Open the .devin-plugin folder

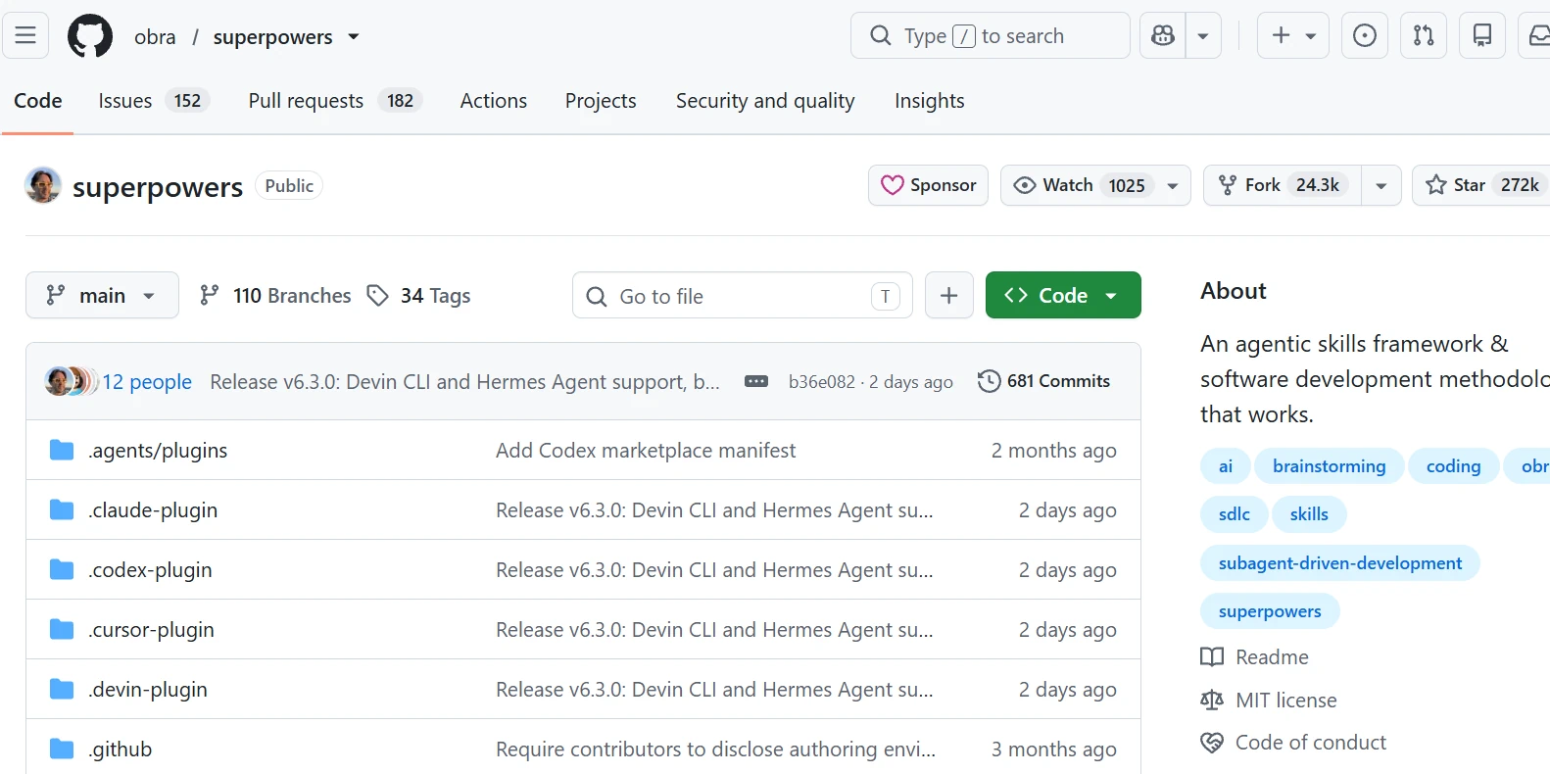click(x=148, y=690)
